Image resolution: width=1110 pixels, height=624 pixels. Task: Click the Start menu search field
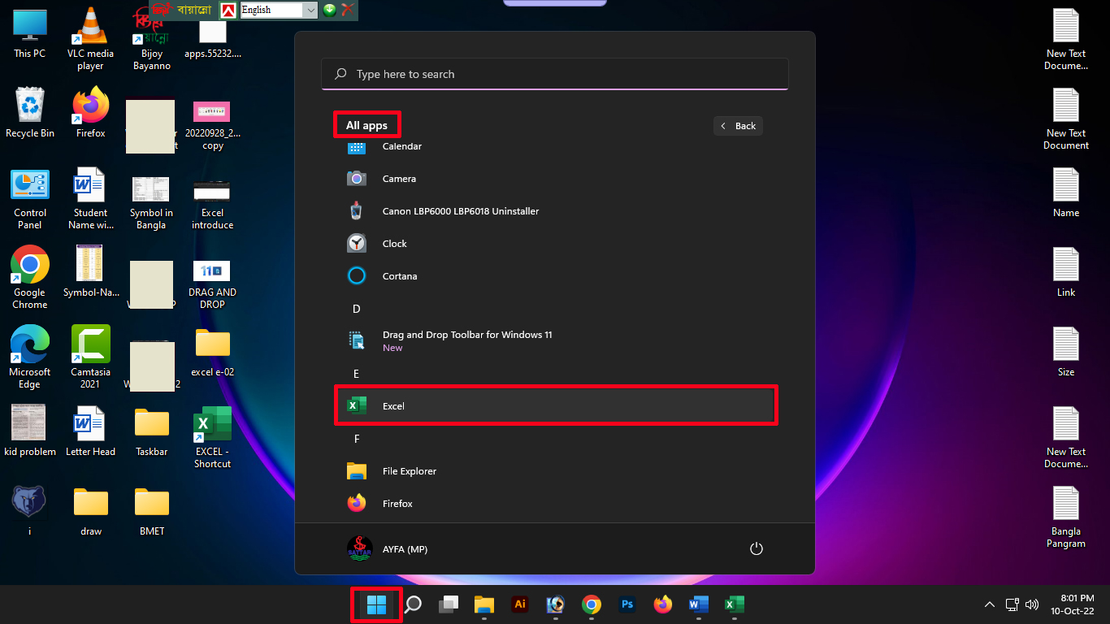click(555, 74)
